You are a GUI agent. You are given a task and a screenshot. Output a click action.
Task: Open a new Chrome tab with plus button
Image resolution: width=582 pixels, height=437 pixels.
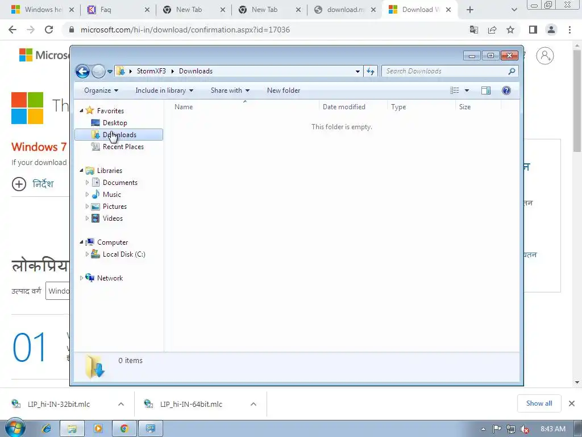pyautogui.click(x=470, y=10)
